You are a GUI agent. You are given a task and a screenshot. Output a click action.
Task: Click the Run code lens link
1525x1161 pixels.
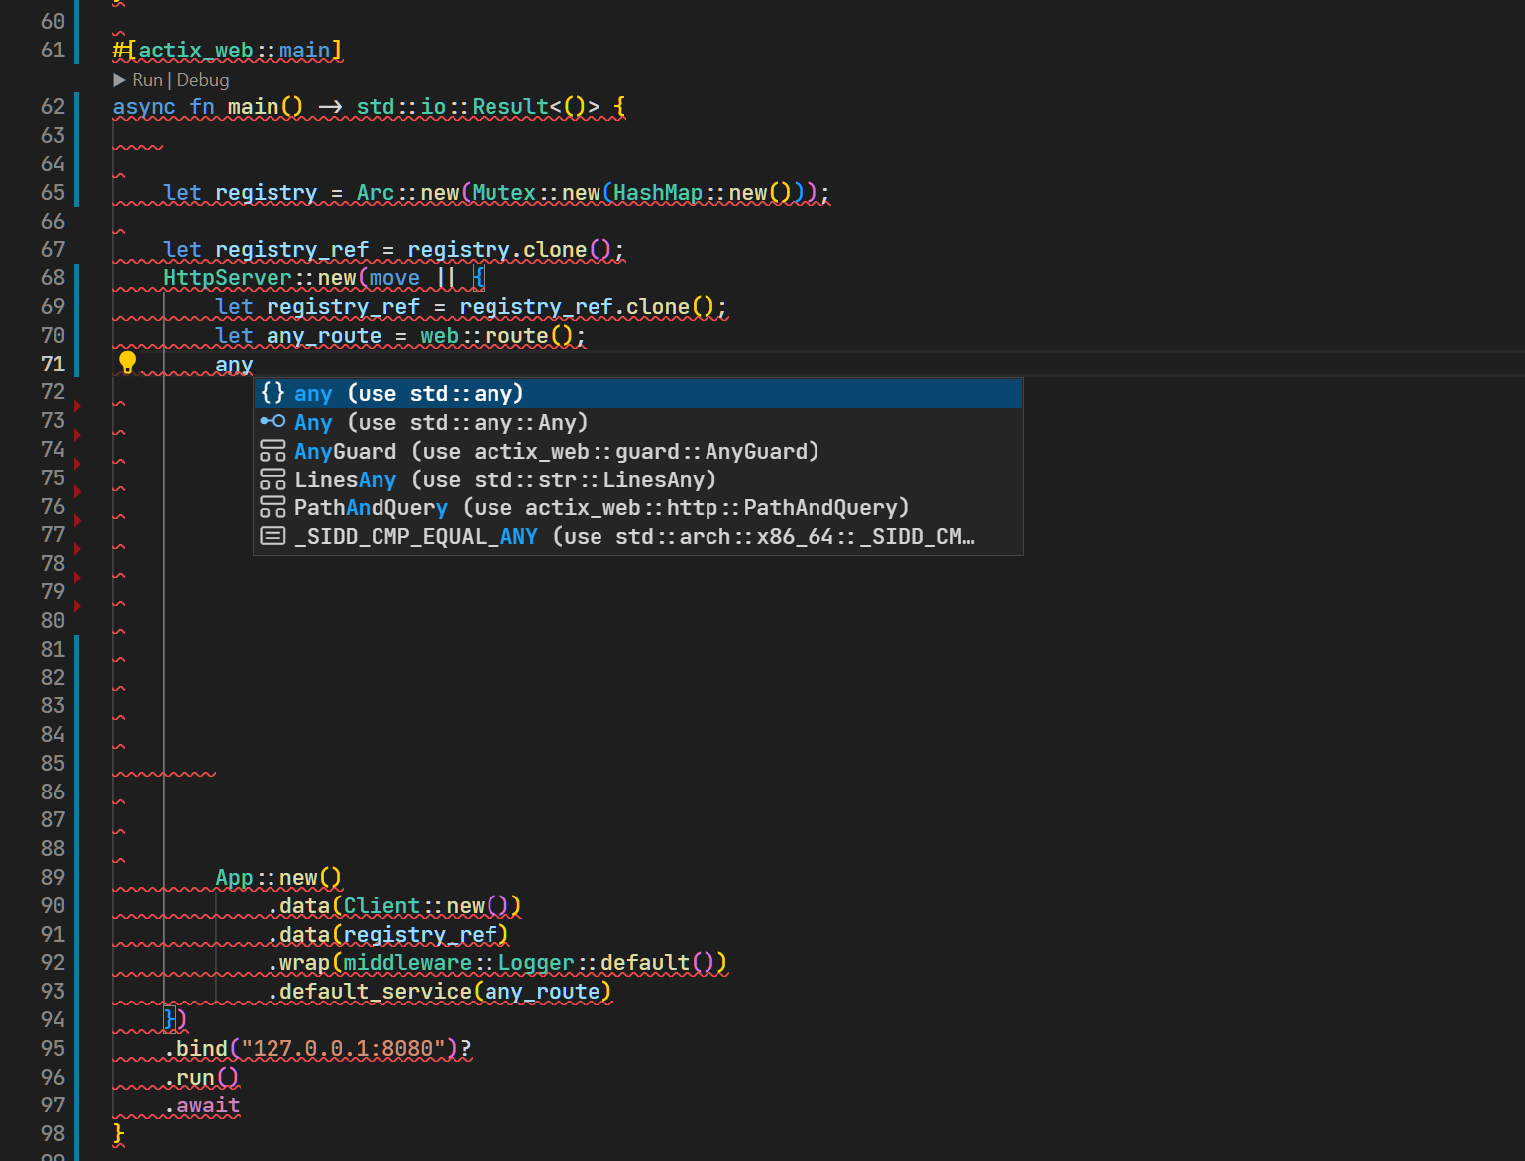tap(147, 80)
